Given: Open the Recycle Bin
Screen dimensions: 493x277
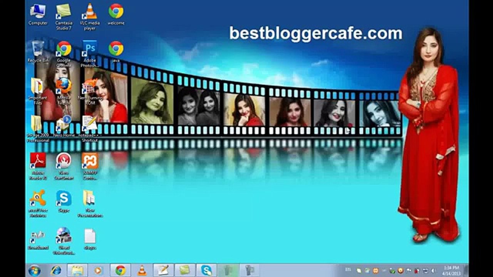Looking at the screenshot, I should [38, 52].
